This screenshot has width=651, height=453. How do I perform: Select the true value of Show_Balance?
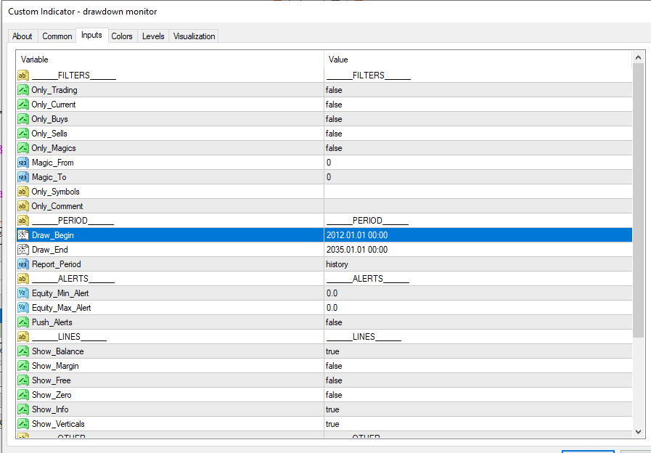pos(332,351)
